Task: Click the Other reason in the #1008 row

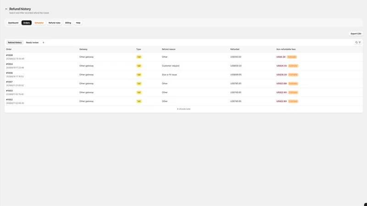Action: [x=165, y=57]
